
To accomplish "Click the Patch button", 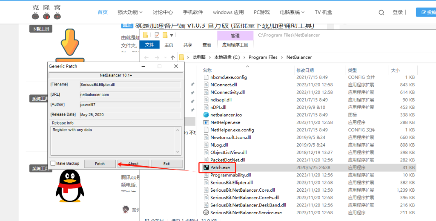I will coord(100,164).
